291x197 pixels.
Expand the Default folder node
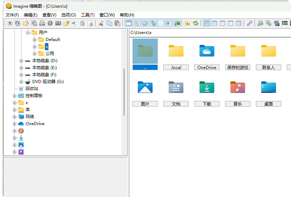coord(34,40)
